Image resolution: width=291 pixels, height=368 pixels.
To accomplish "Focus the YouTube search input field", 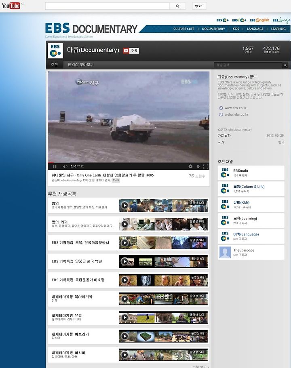I will [107, 6].
